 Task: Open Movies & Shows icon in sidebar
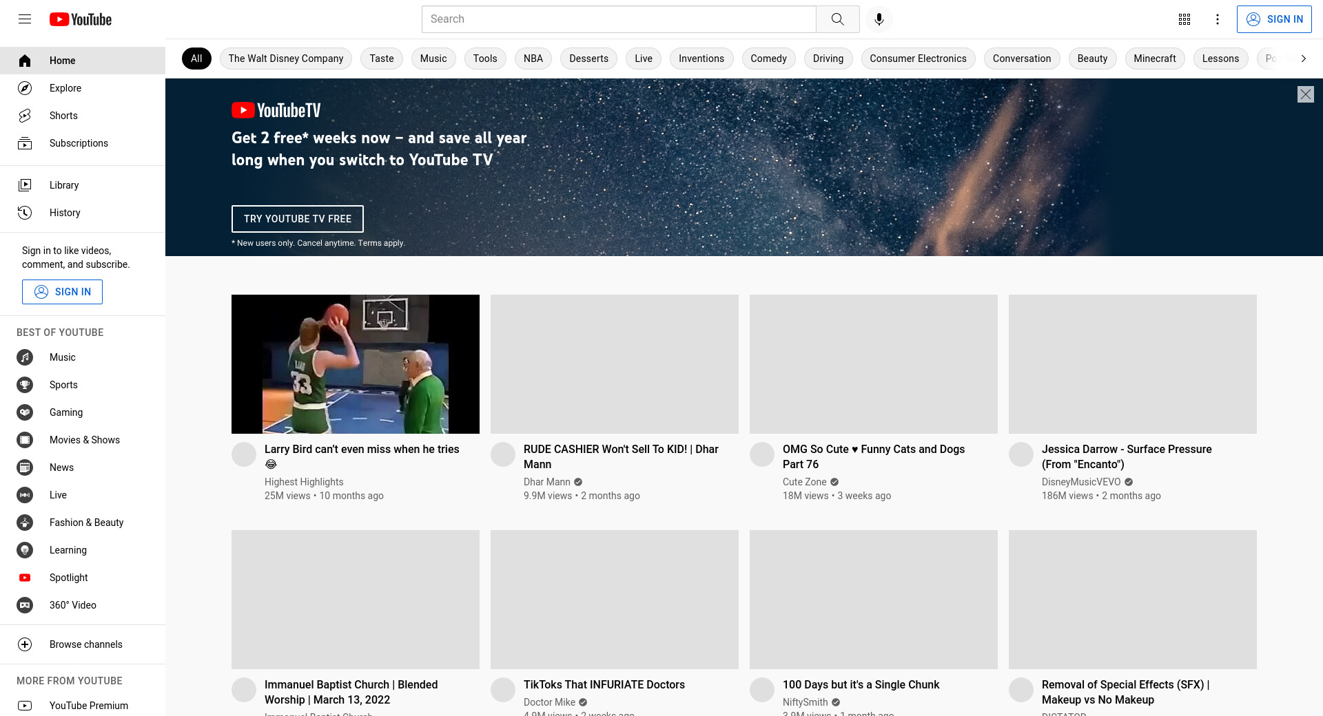pyautogui.click(x=25, y=440)
